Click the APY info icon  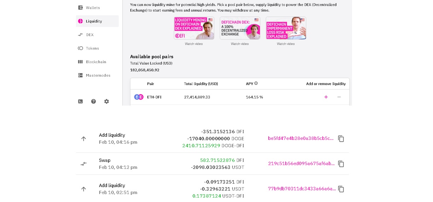click(256, 84)
